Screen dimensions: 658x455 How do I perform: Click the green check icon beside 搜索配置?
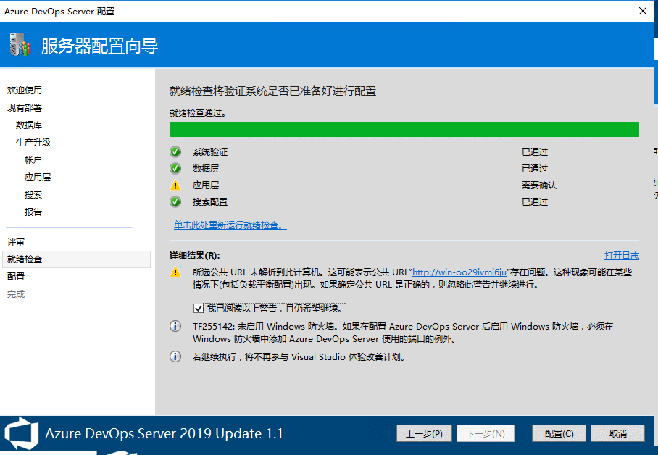coord(175,202)
